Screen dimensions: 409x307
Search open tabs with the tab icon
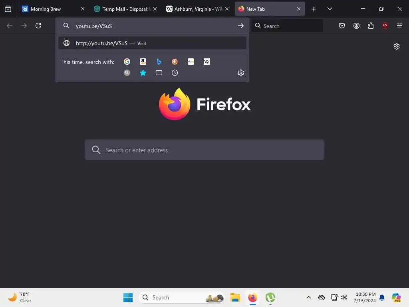159,73
